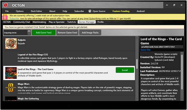Click the Subscribe link in yellow banner

[x=14, y=18]
